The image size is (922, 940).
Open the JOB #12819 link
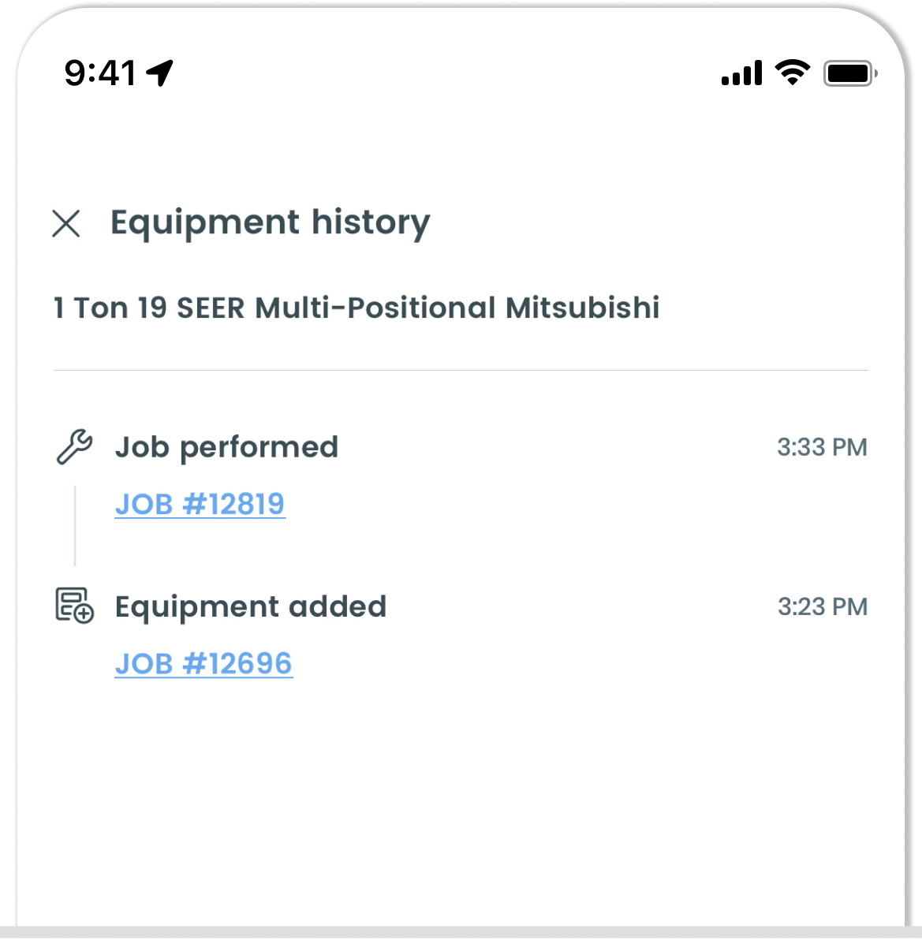[200, 504]
